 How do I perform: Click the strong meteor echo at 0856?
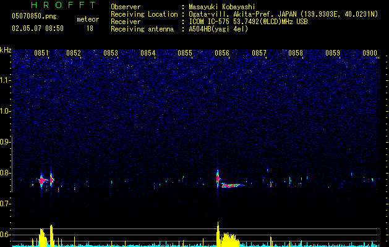[218, 178]
